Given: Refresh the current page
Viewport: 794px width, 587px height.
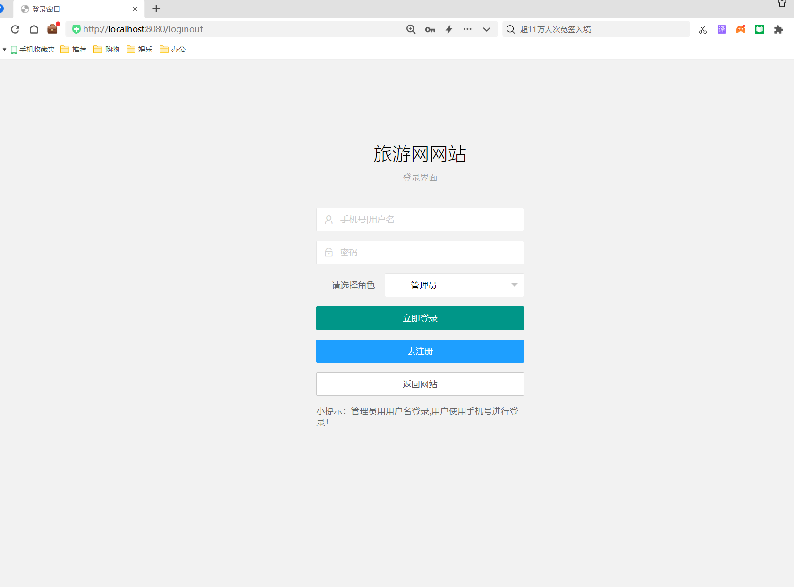Looking at the screenshot, I should pyautogui.click(x=15, y=29).
